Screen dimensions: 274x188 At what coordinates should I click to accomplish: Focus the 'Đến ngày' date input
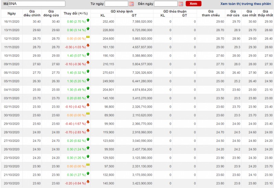(166, 4)
